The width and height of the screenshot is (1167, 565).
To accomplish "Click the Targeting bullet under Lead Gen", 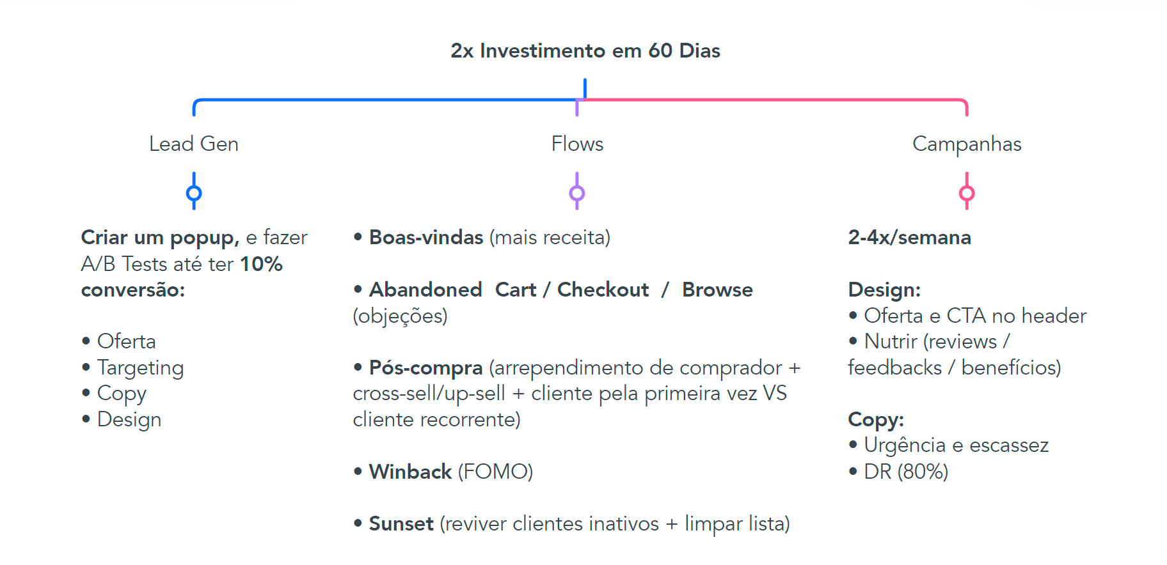I will (140, 368).
